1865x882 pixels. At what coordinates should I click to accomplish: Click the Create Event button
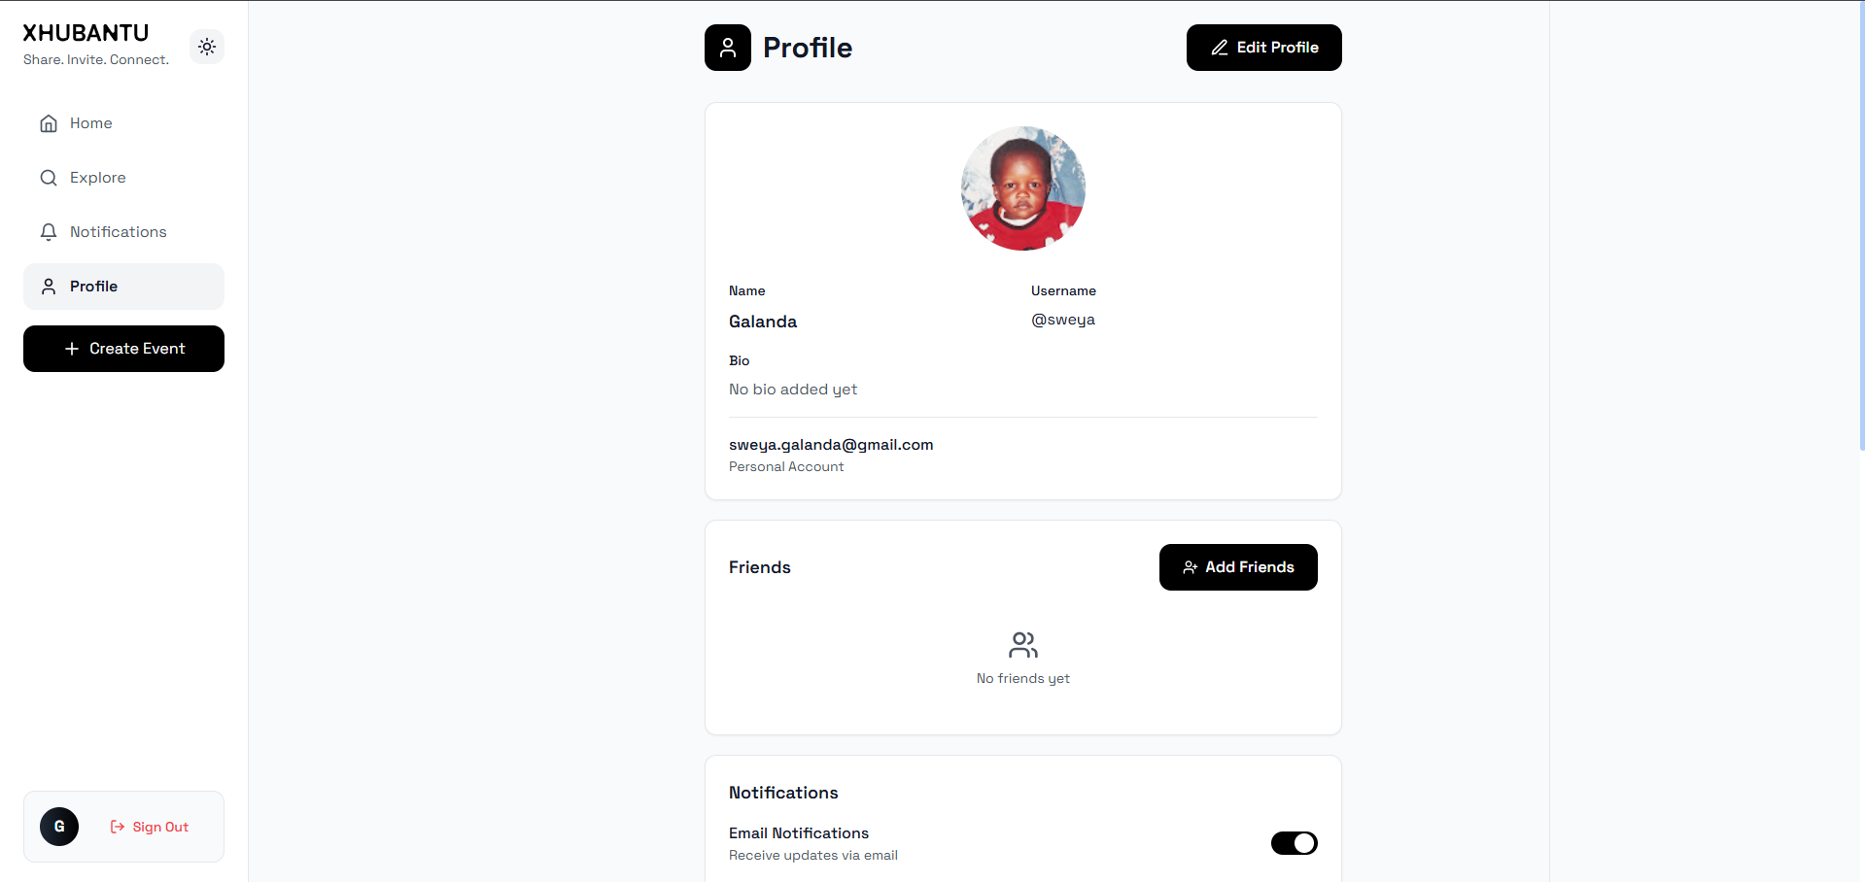click(123, 349)
